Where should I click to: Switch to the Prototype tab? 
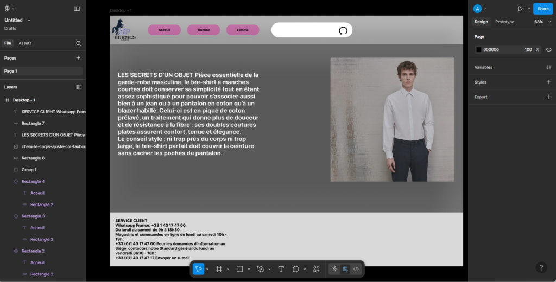[504, 22]
